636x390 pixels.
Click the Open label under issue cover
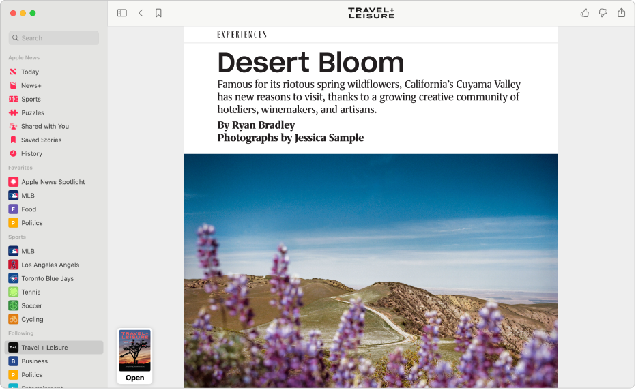click(x=134, y=378)
